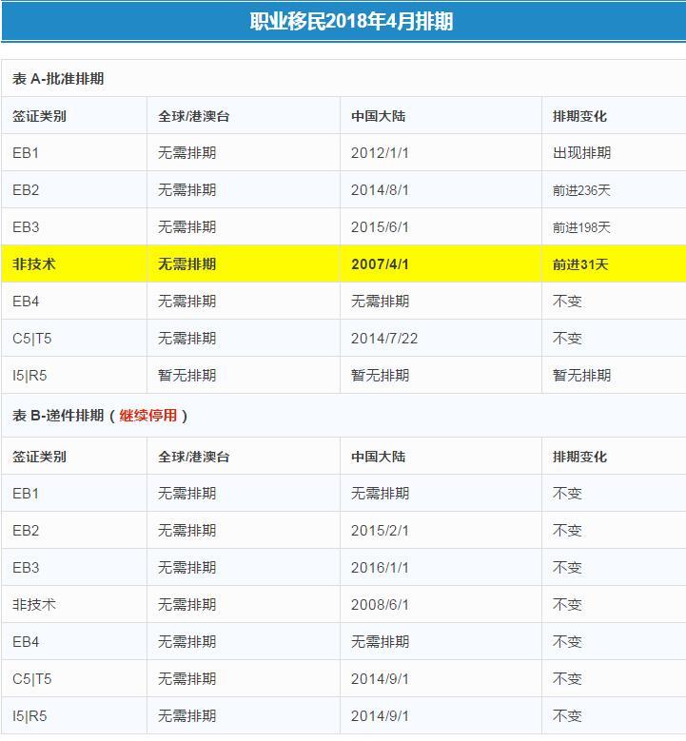Click the EB4 label in Table A
Screen dimensions: 686x741
coord(26,301)
